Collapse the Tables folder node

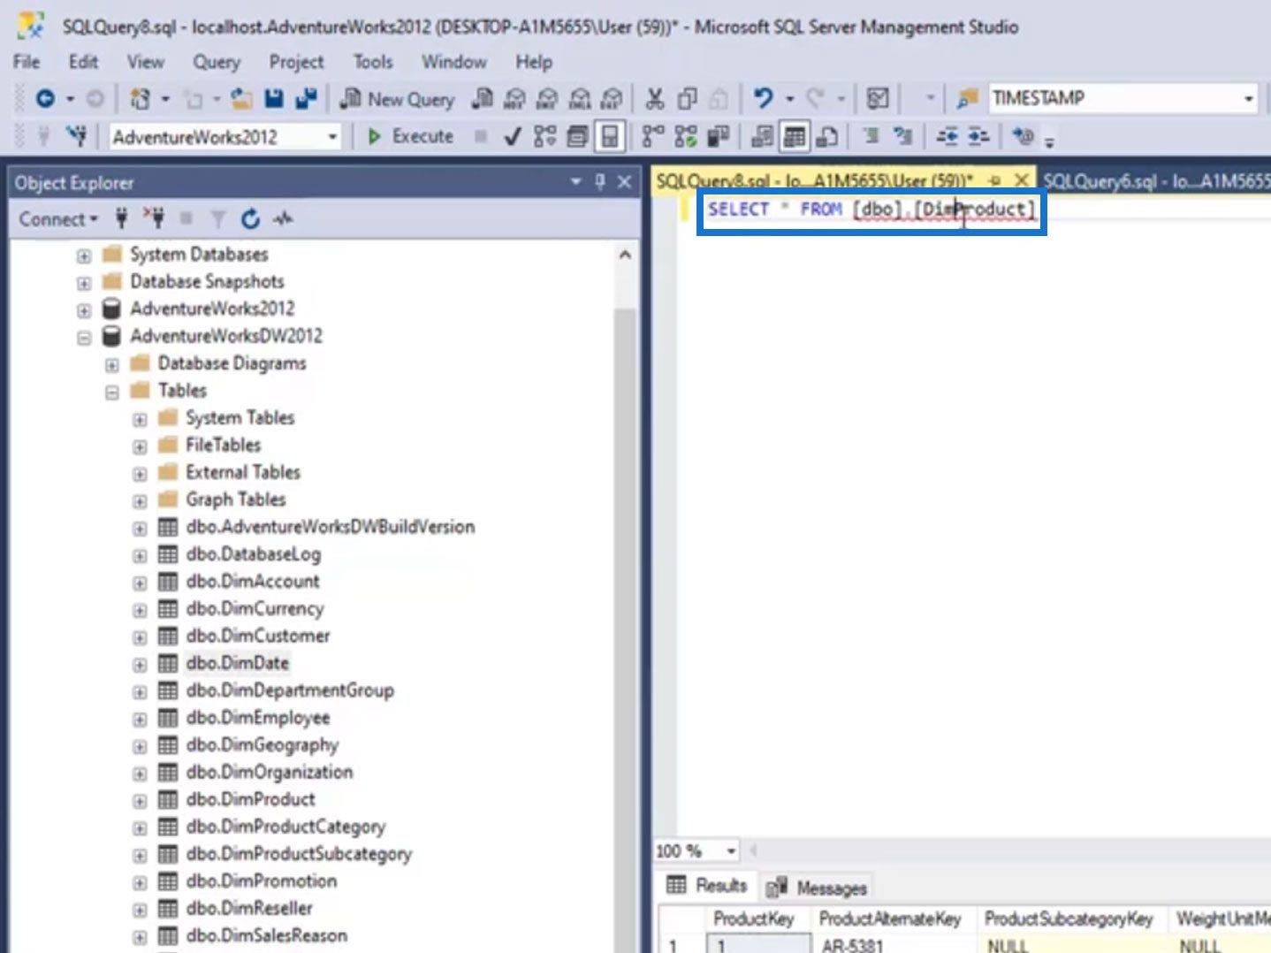[x=112, y=393]
